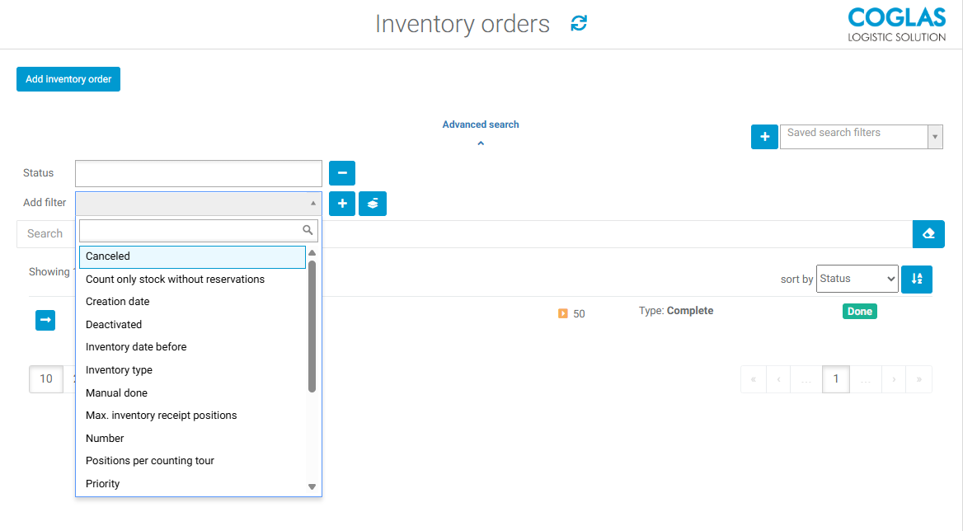Open order with the arrow icon
This screenshot has height=531, width=963.
45,320
